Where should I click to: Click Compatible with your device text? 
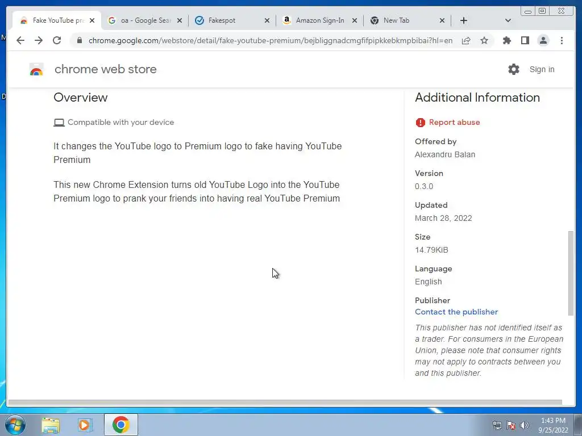(120, 123)
